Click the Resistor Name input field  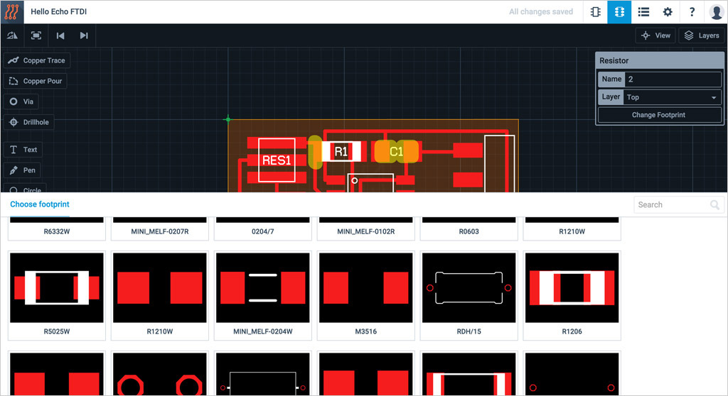point(673,79)
